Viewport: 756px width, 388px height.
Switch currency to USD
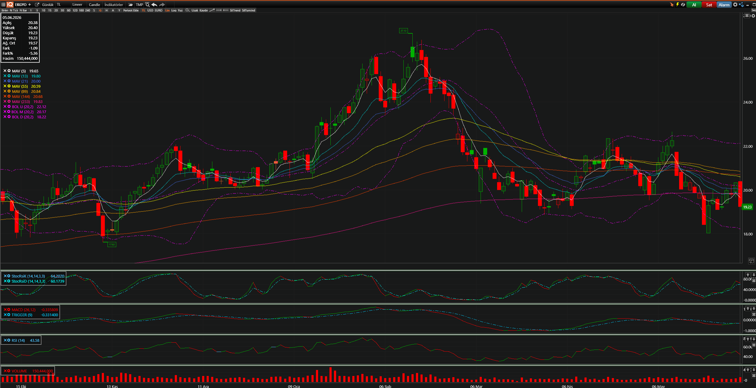pyautogui.click(x=150, y=10)
